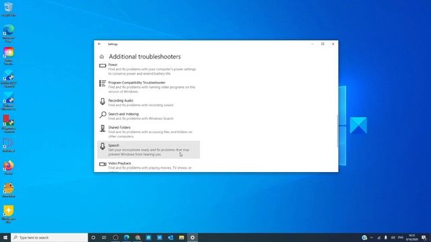This screenshot has width=431, height=242.
Task: Maximize the Settings window
Action: 323,44
